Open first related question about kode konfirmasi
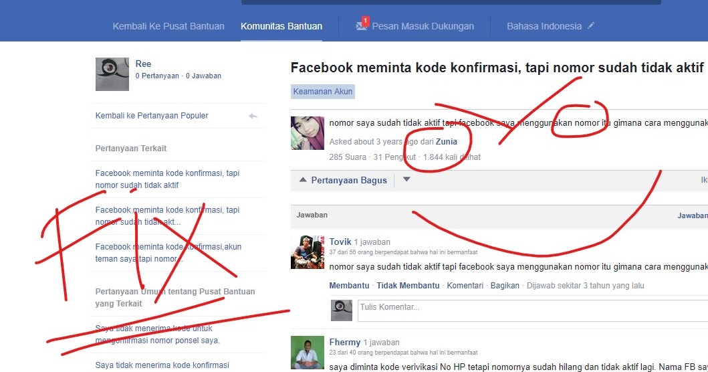The height and width of the screenshot is (372, 708). point(168,179)
